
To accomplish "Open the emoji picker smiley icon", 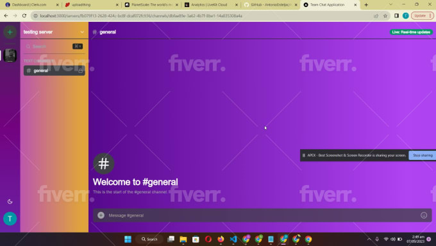I will [x=424, y=215].
